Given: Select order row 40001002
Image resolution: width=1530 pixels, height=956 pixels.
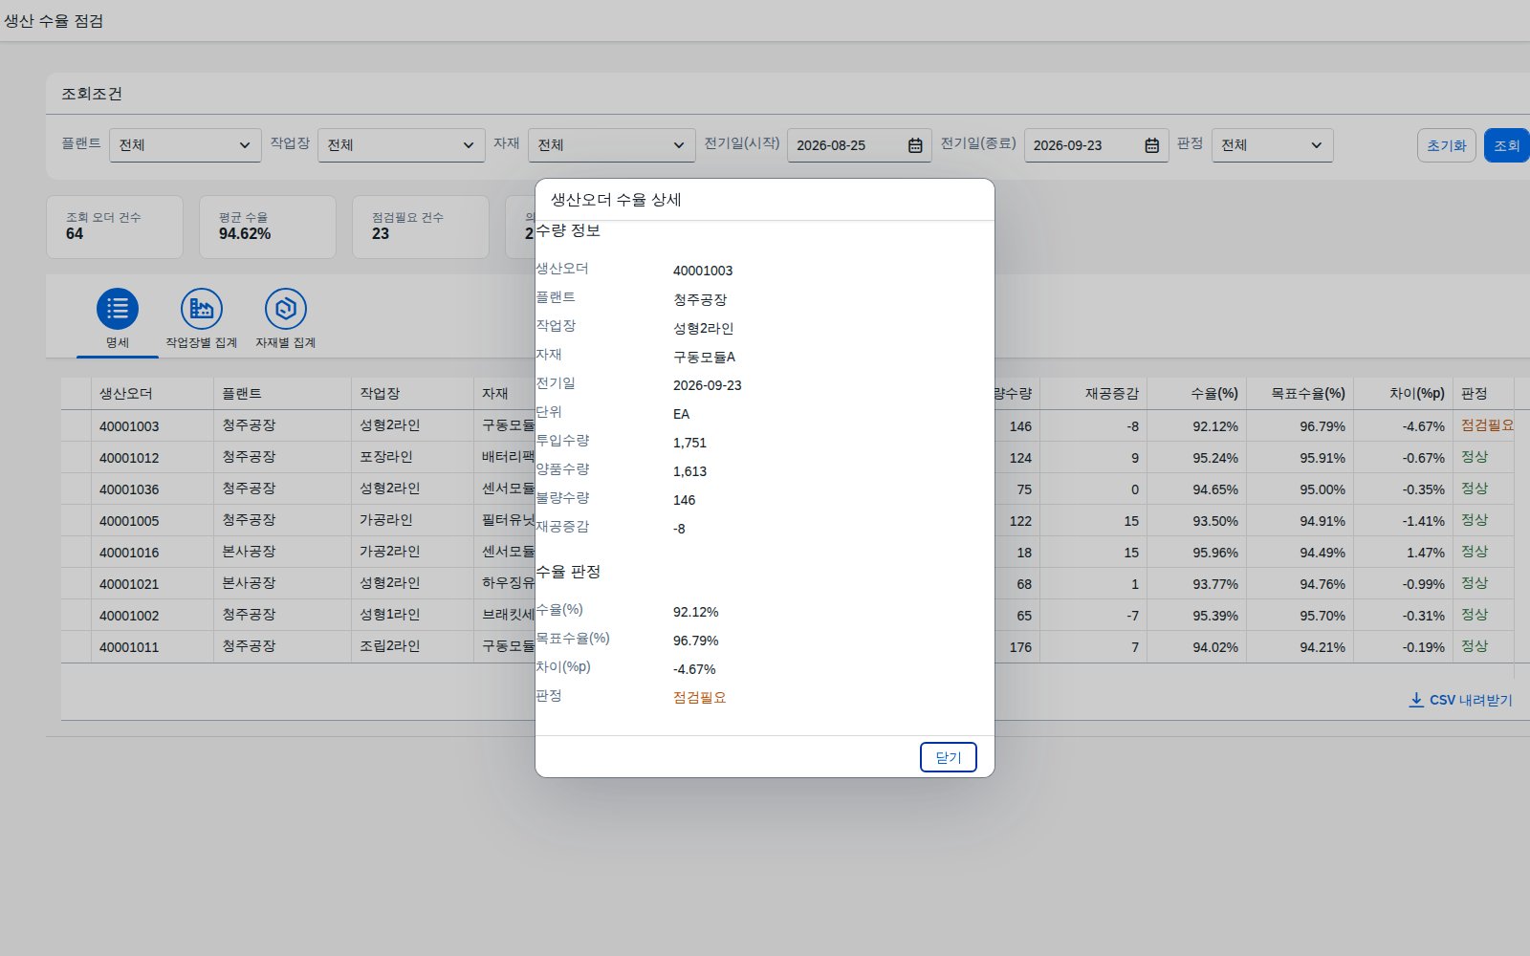Looking at the screenshot, I should [x=787, y=615].
